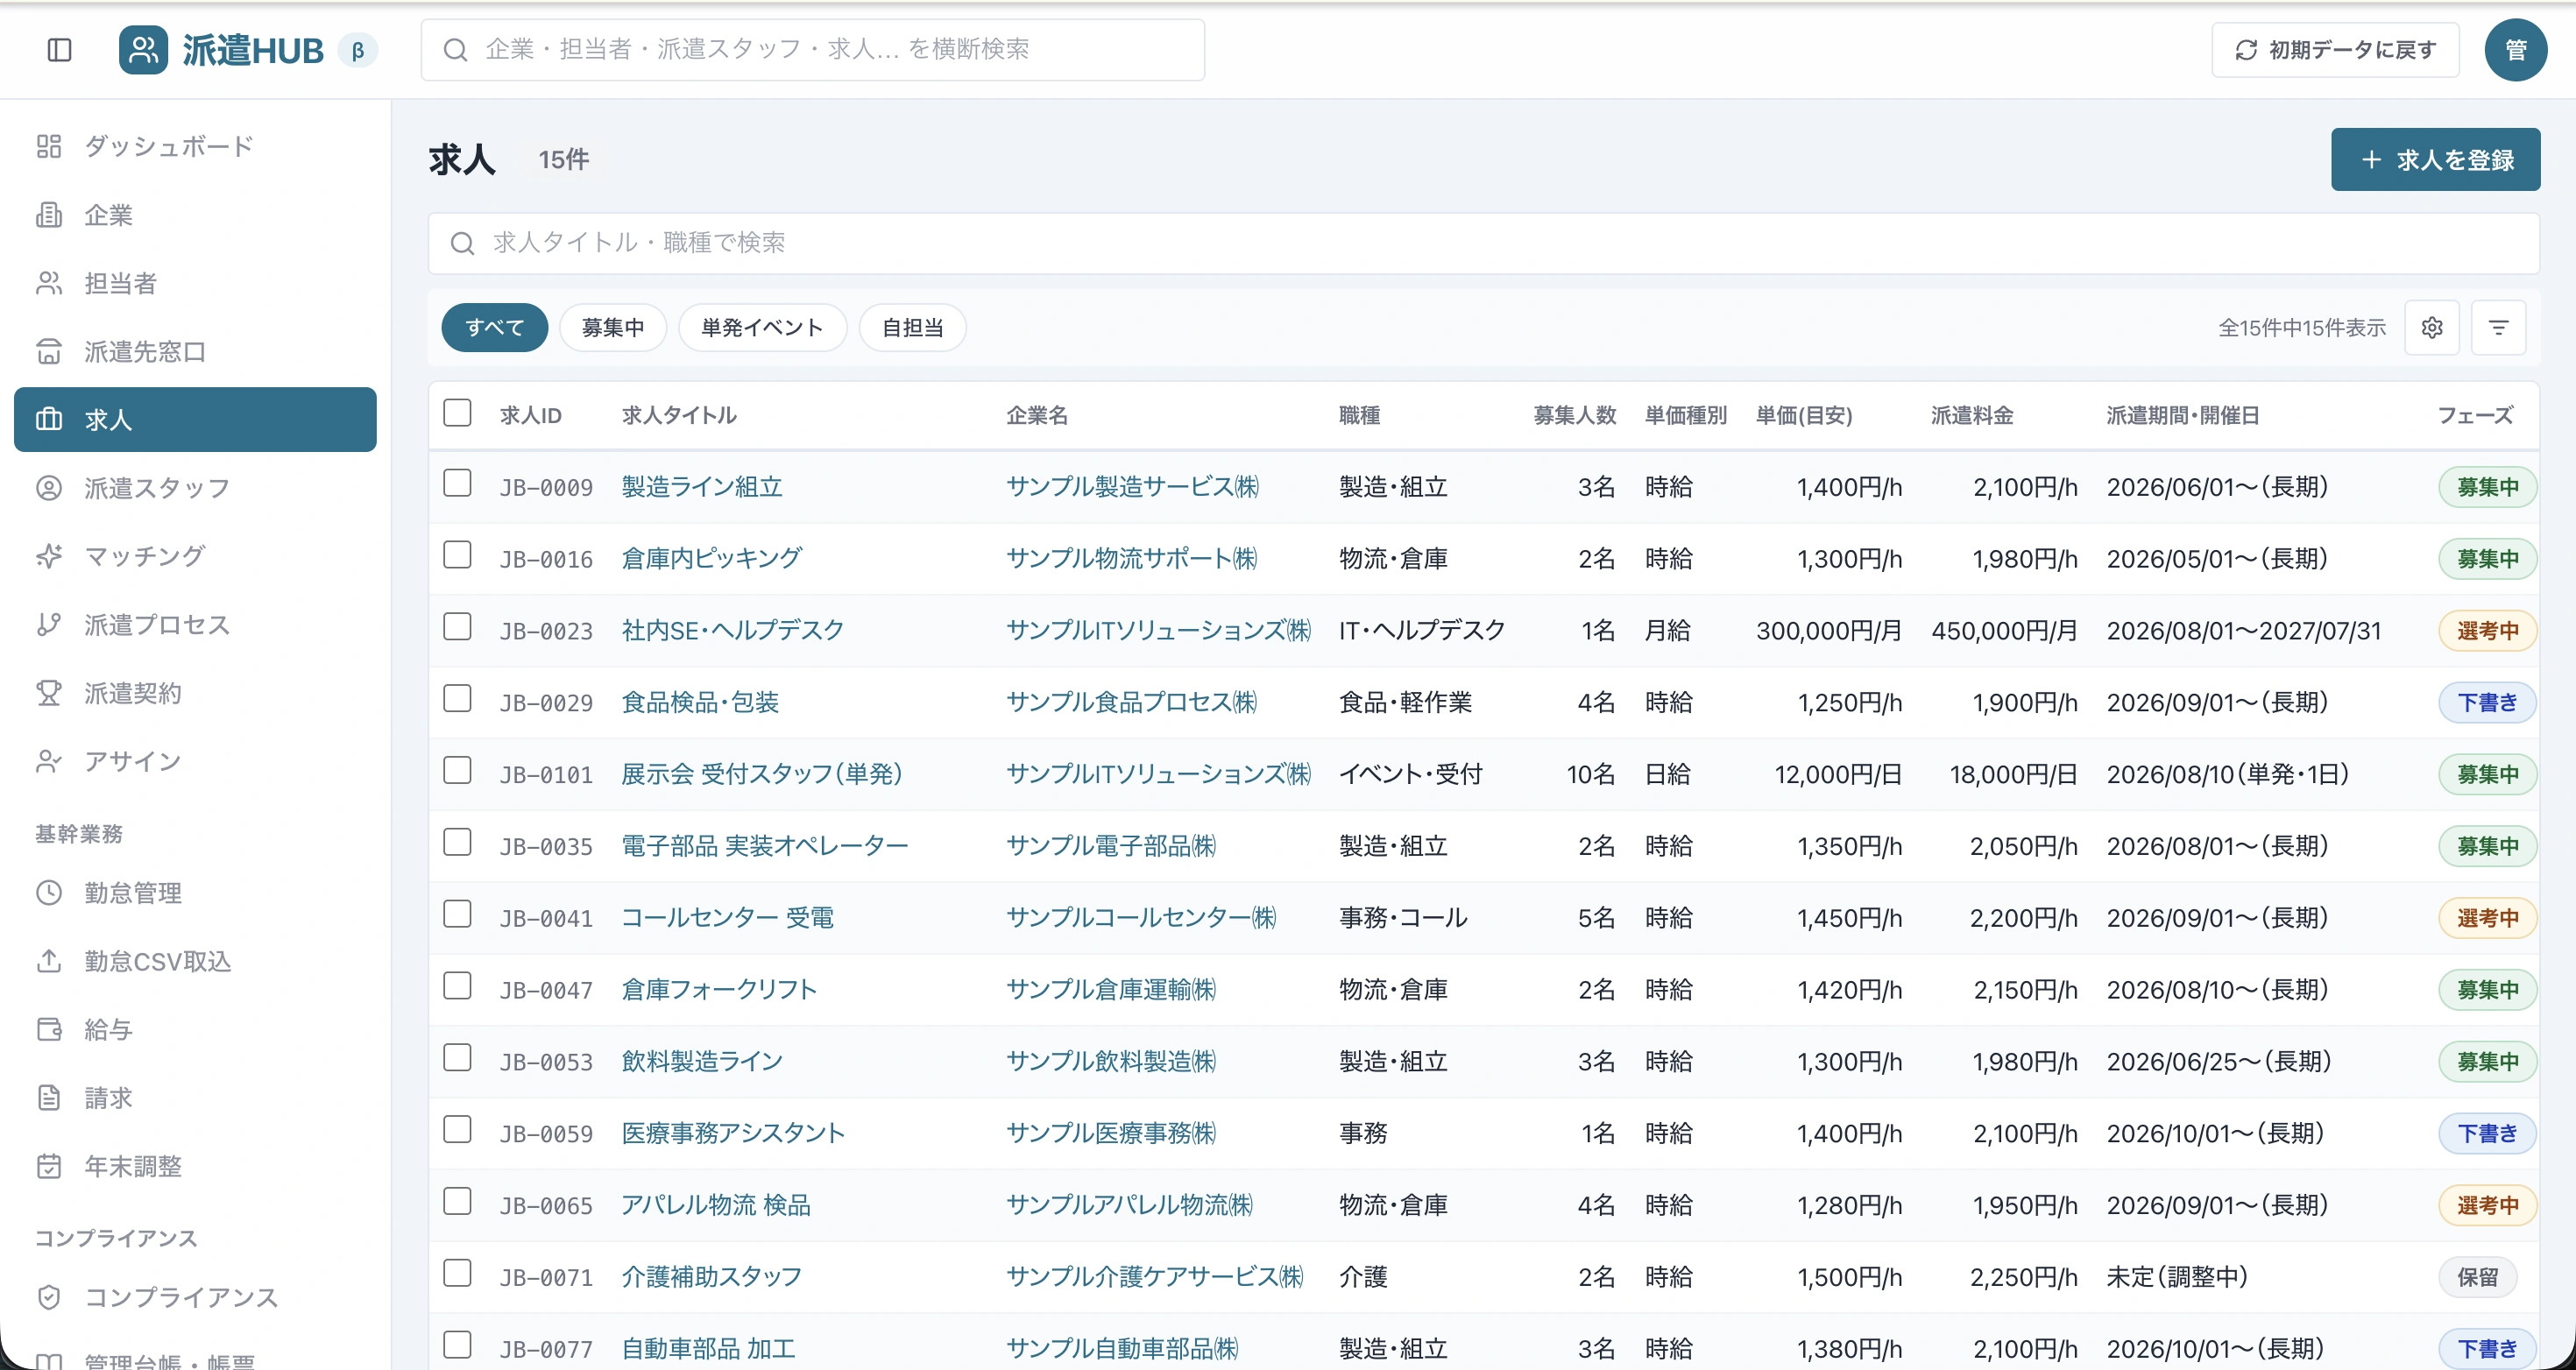The image size is (2576, 1370).
Task: Open the アサイン user-check icon
Action: pyautogui.click(x=49, y=761)
